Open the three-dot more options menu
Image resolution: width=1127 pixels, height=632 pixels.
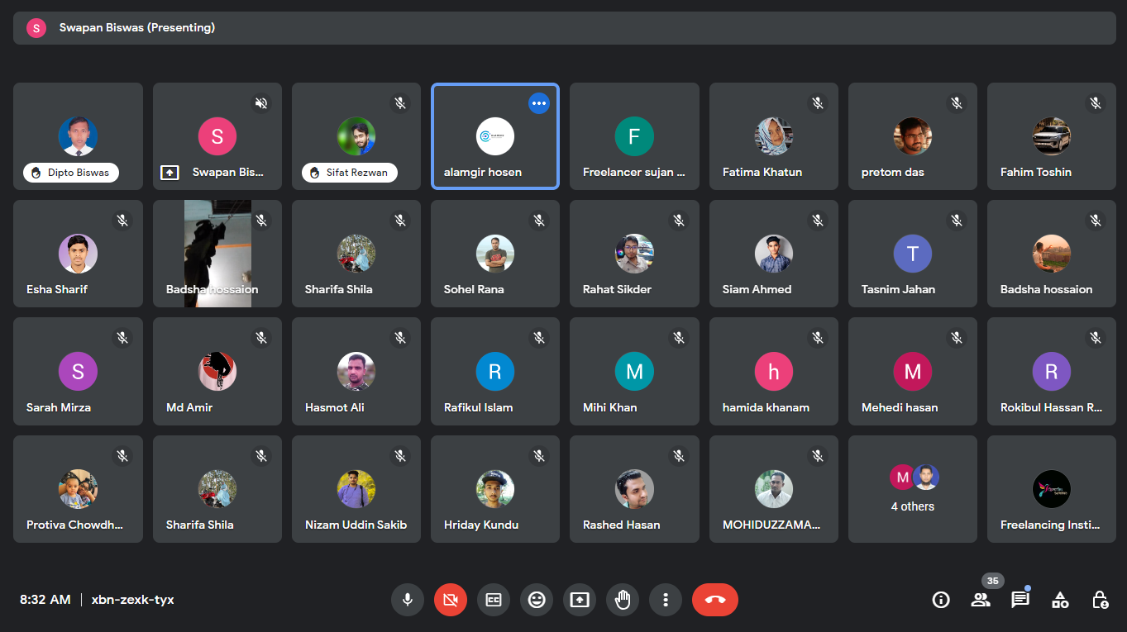click(666, 600)
